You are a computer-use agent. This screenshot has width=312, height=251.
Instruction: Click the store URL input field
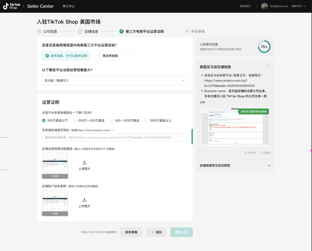(x=115, y=137)
